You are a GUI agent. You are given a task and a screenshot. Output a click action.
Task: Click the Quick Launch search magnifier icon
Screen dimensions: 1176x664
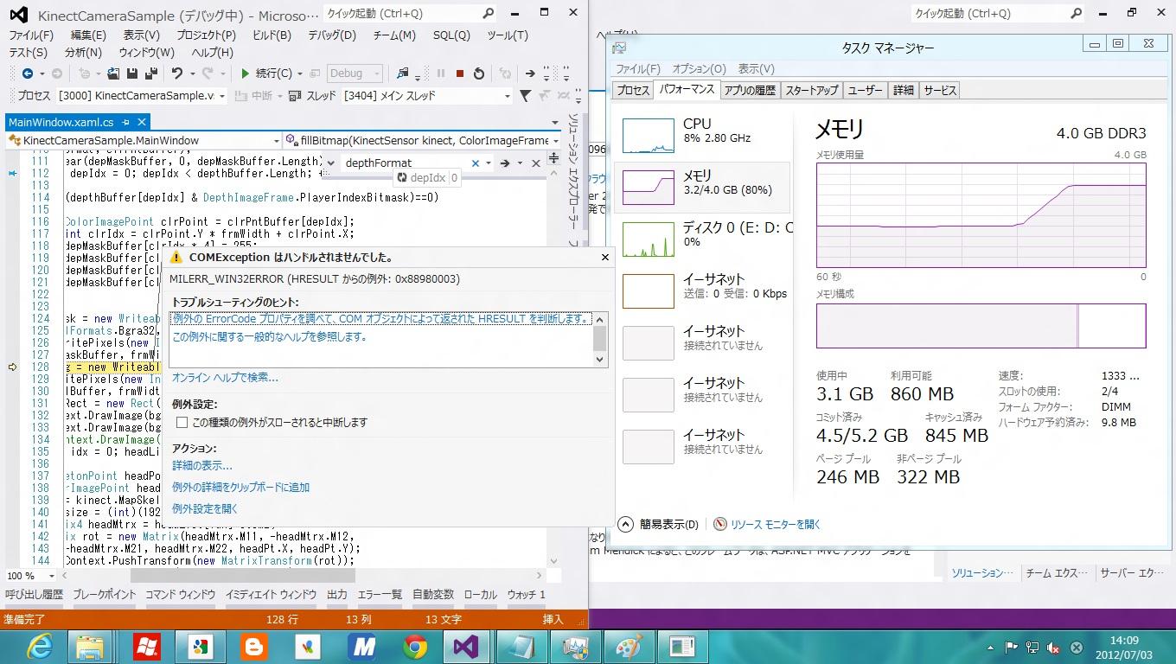click(489, 13)
